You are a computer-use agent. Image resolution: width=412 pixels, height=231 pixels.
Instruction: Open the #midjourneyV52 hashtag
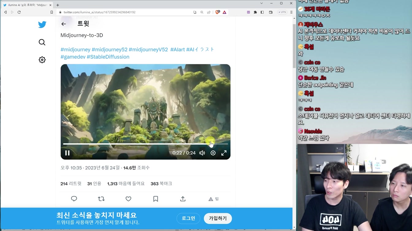coord(148,50)
